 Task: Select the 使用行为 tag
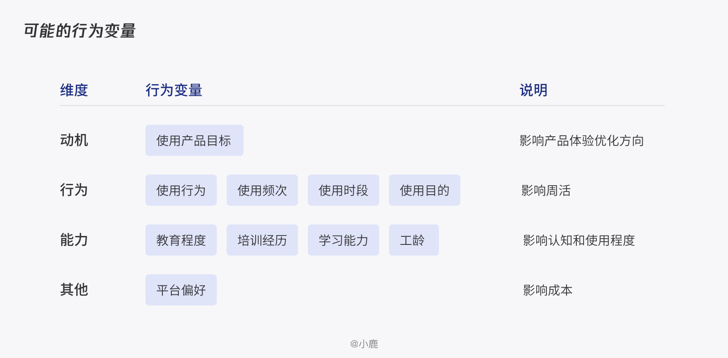tap(181, 190)
